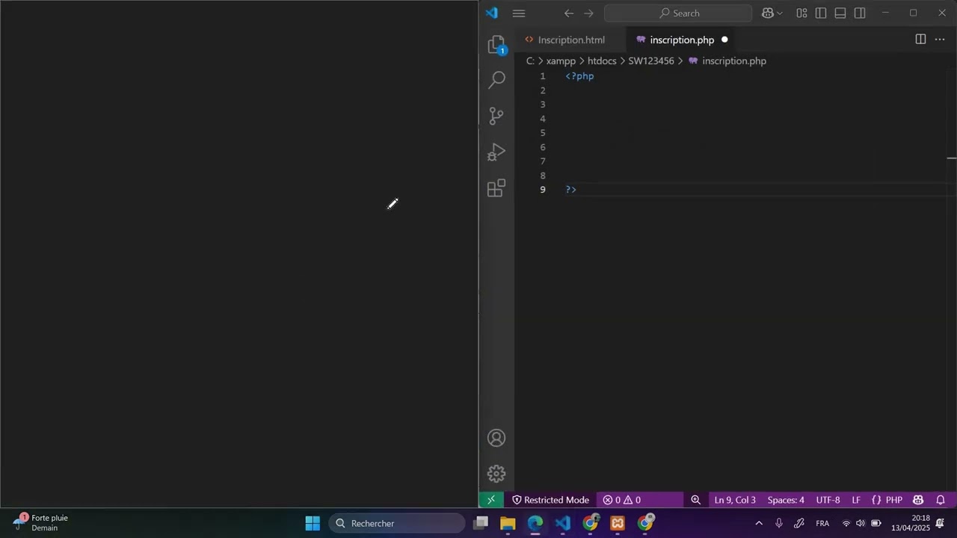This screenshot has height=538, width=957.
Task: Open File Explorer from the taskbar
Action: pos(508,523)
